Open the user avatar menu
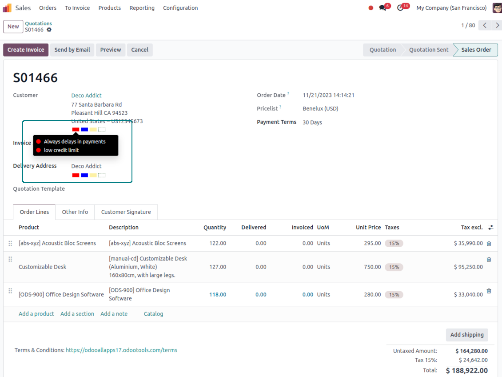The height and width of the screenshot is (377, 502). pyautogui.click(x=497, y=8)
